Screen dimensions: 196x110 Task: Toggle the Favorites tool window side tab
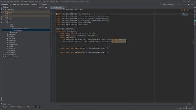1,101
